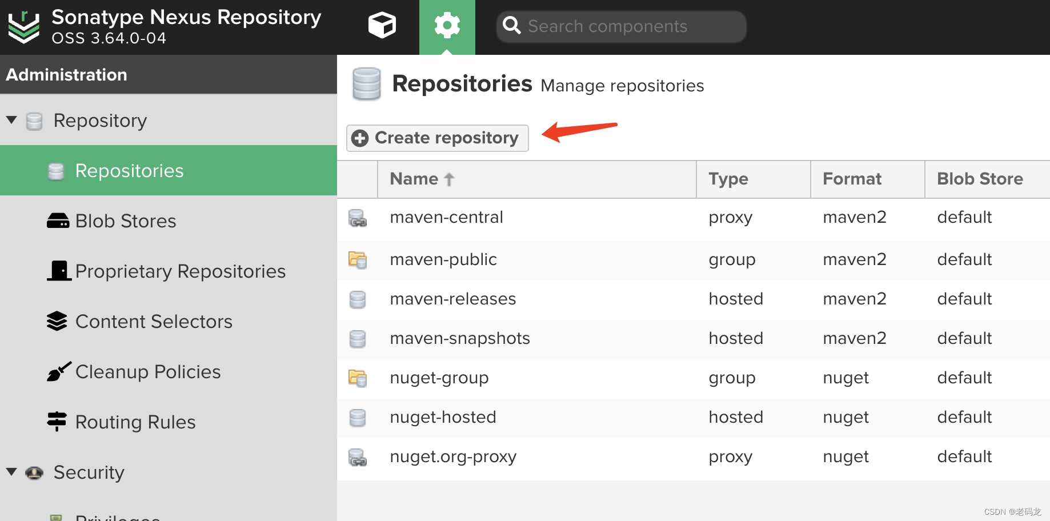Open Content Selectors in sidebar
1050x521 pixels.
click(x=169, y=321)
